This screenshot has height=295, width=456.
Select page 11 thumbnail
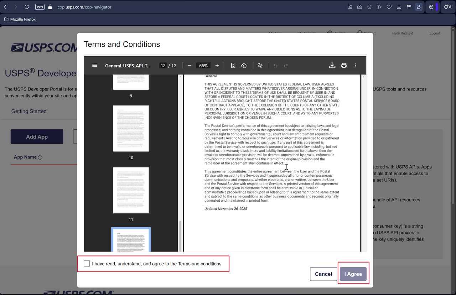pyautogui.click(x=131, y=190)
